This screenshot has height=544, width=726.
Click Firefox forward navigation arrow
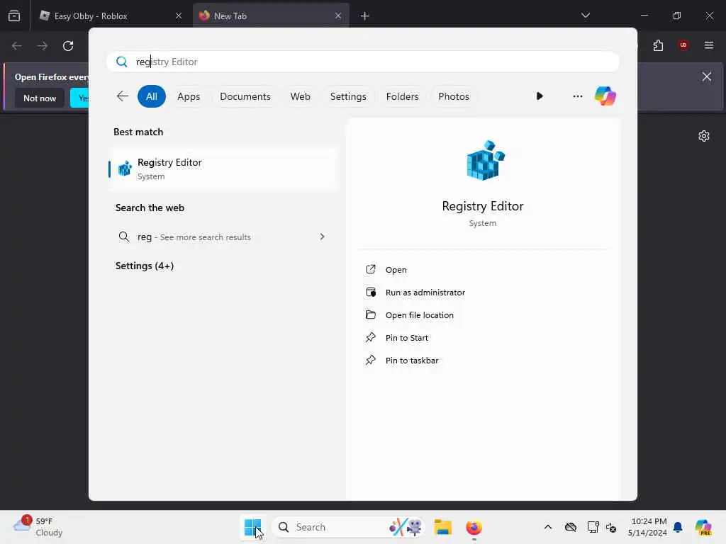click(x=42, y=46)
